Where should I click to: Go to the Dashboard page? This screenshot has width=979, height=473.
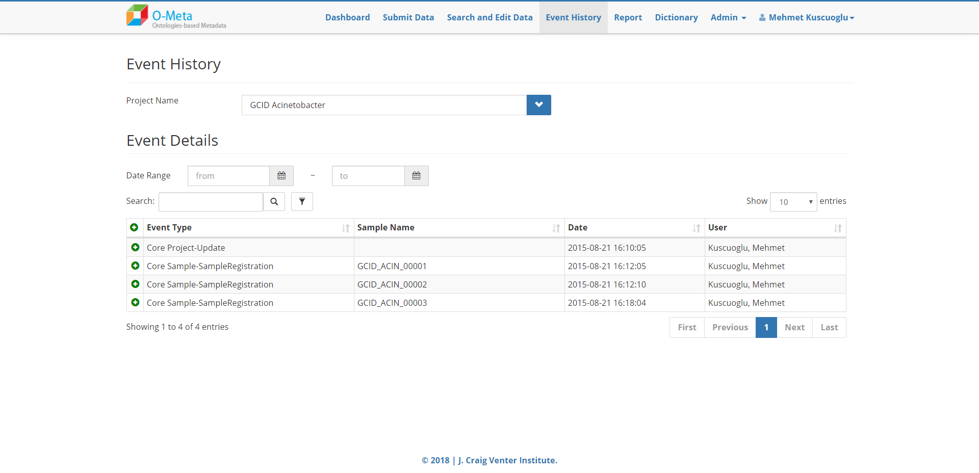[348, 17]
